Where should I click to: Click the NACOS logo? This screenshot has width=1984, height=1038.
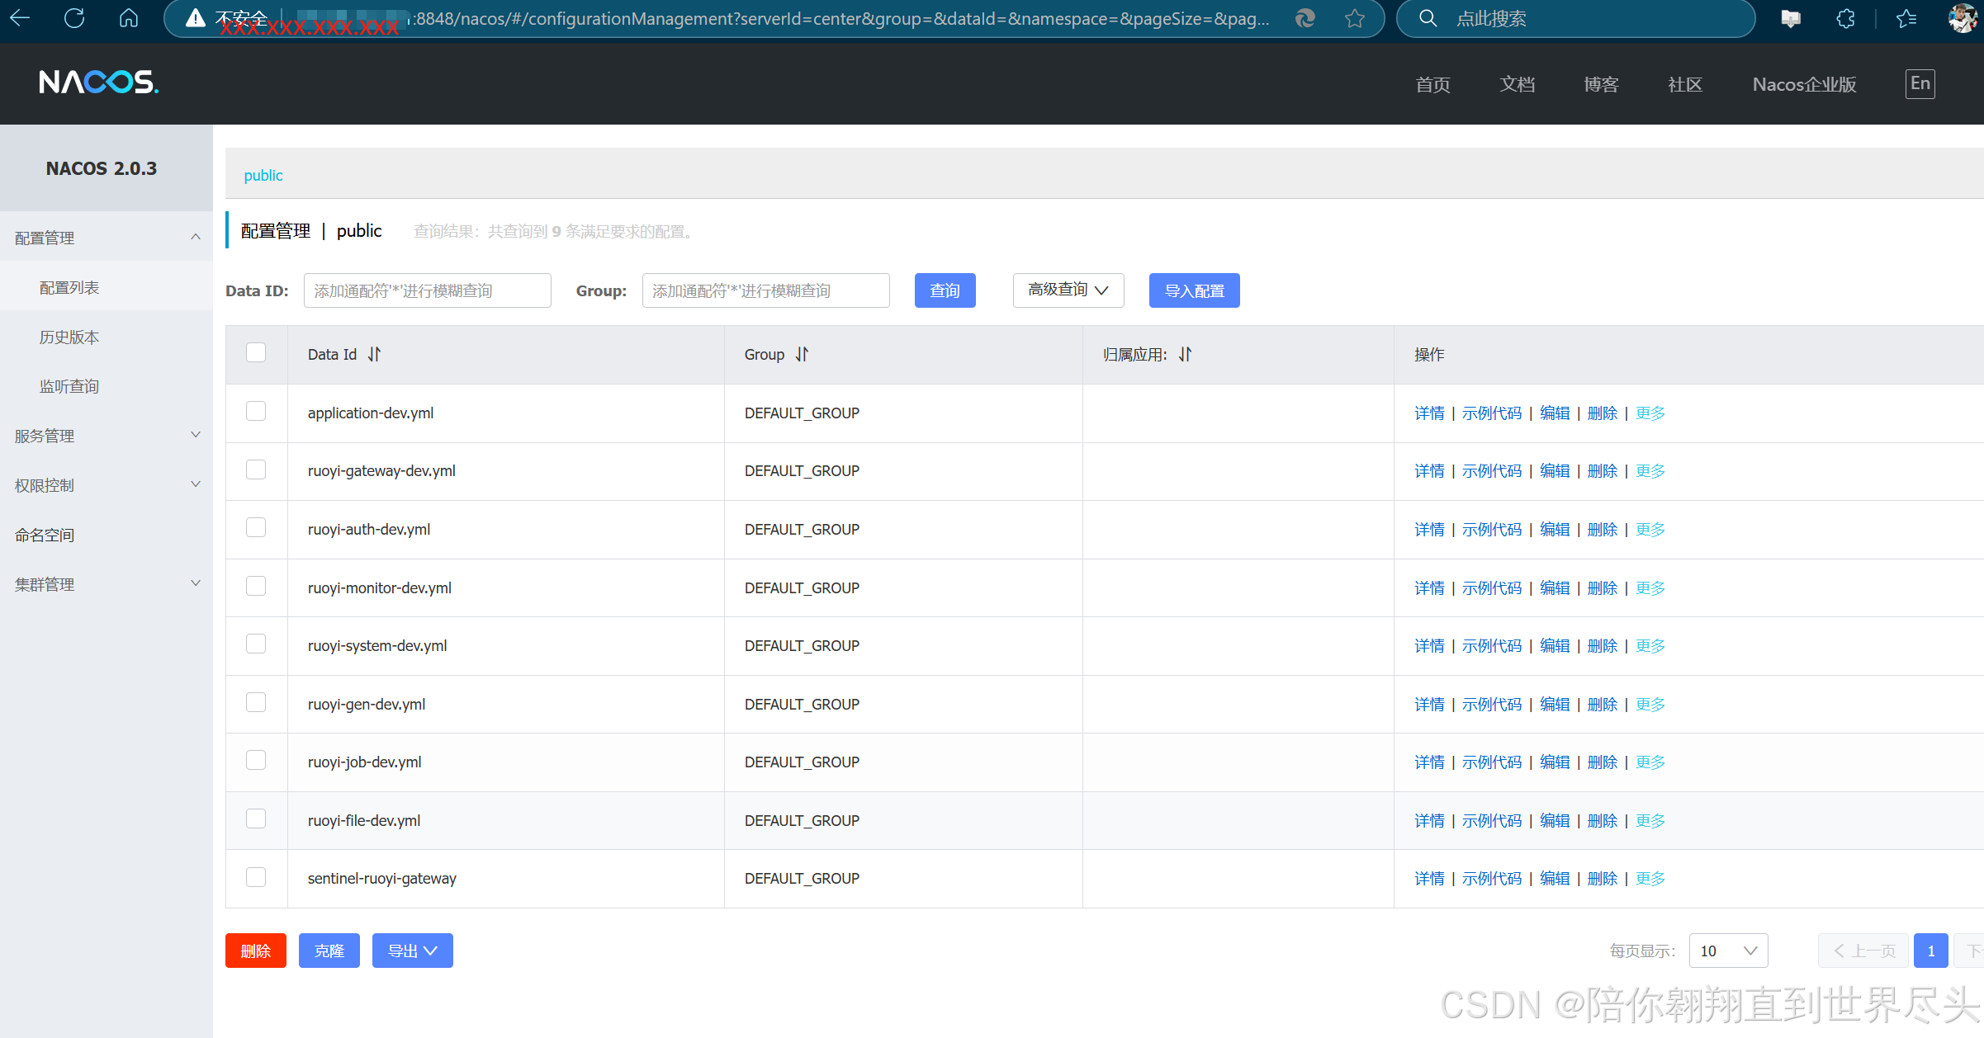(x=98, y=83)
